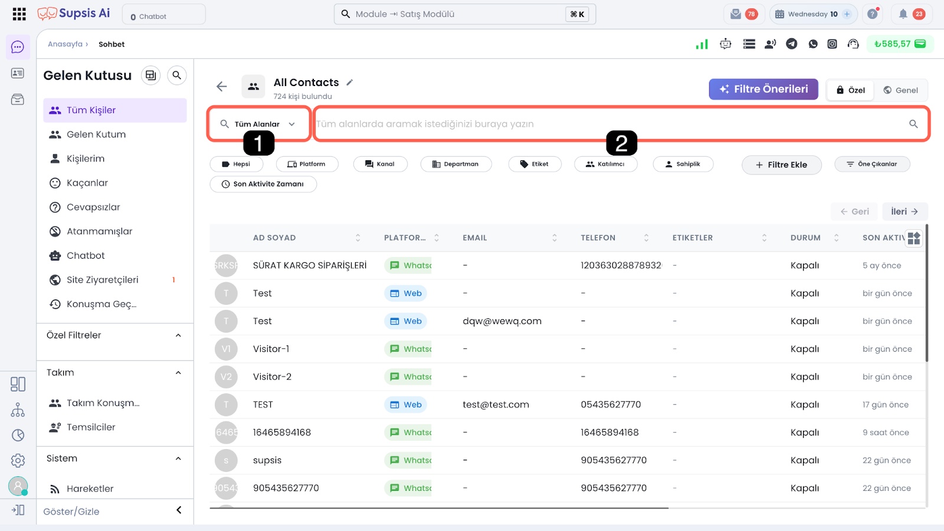Click the Telegram channel icon

tap(792, 44)
